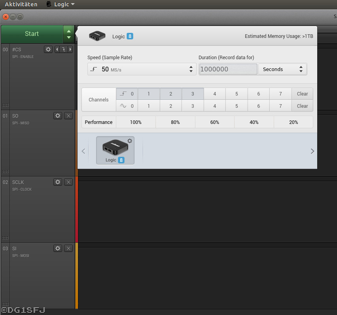
Task: Remove the SCLK channel with X icon
Action: click(x=68, y=182)
